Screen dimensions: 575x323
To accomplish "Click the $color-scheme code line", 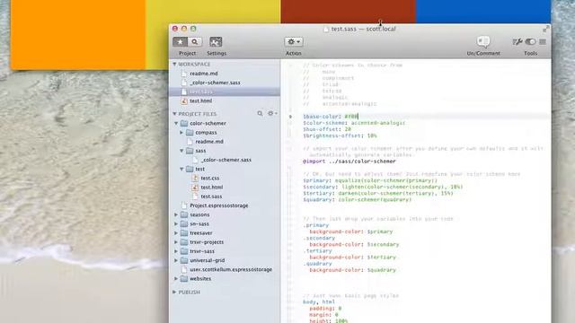I will (354, 123).
